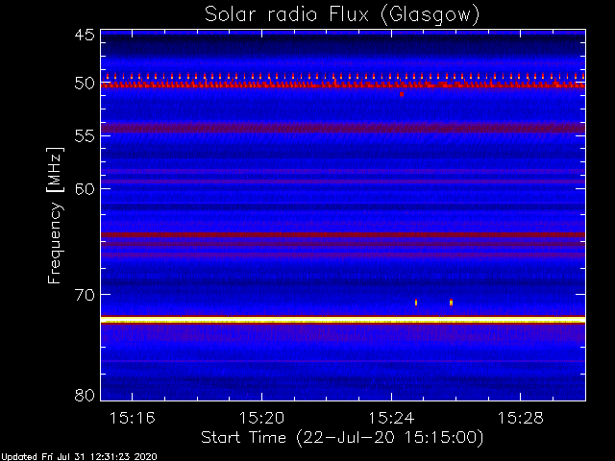615x461 pixels.
Task: Select the 'Start Time (22-Jul-20 15:15:00)' label
Action: [x=342, y=438]
